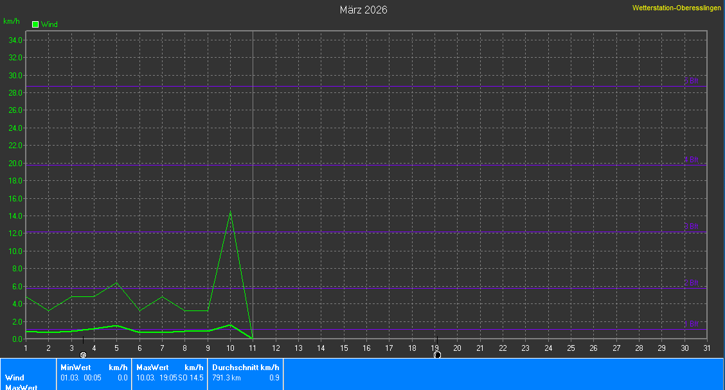Click the green Wind legend square
Image resolution: width=725 pixels, height=390 pixels.
click(35, 24)
